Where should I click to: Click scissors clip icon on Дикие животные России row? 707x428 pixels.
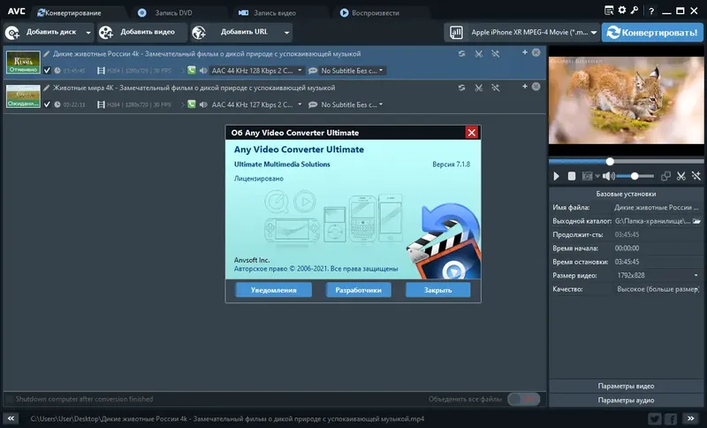point(478,54)
